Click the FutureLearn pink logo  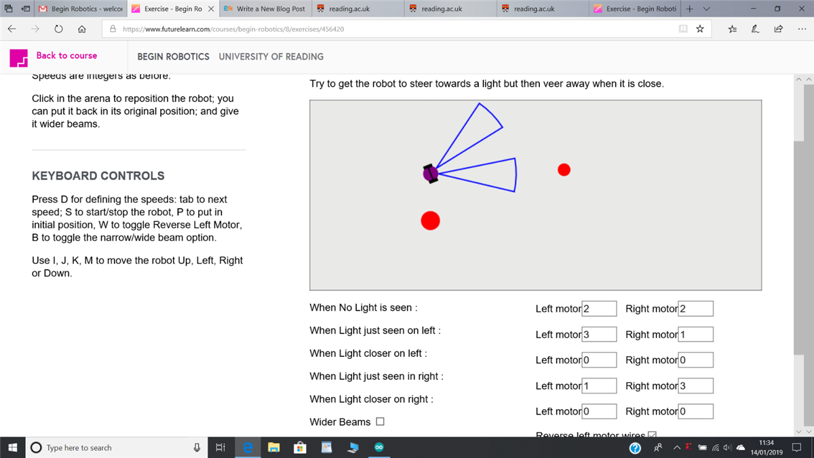pyautogui.click(x=18, y=58)
